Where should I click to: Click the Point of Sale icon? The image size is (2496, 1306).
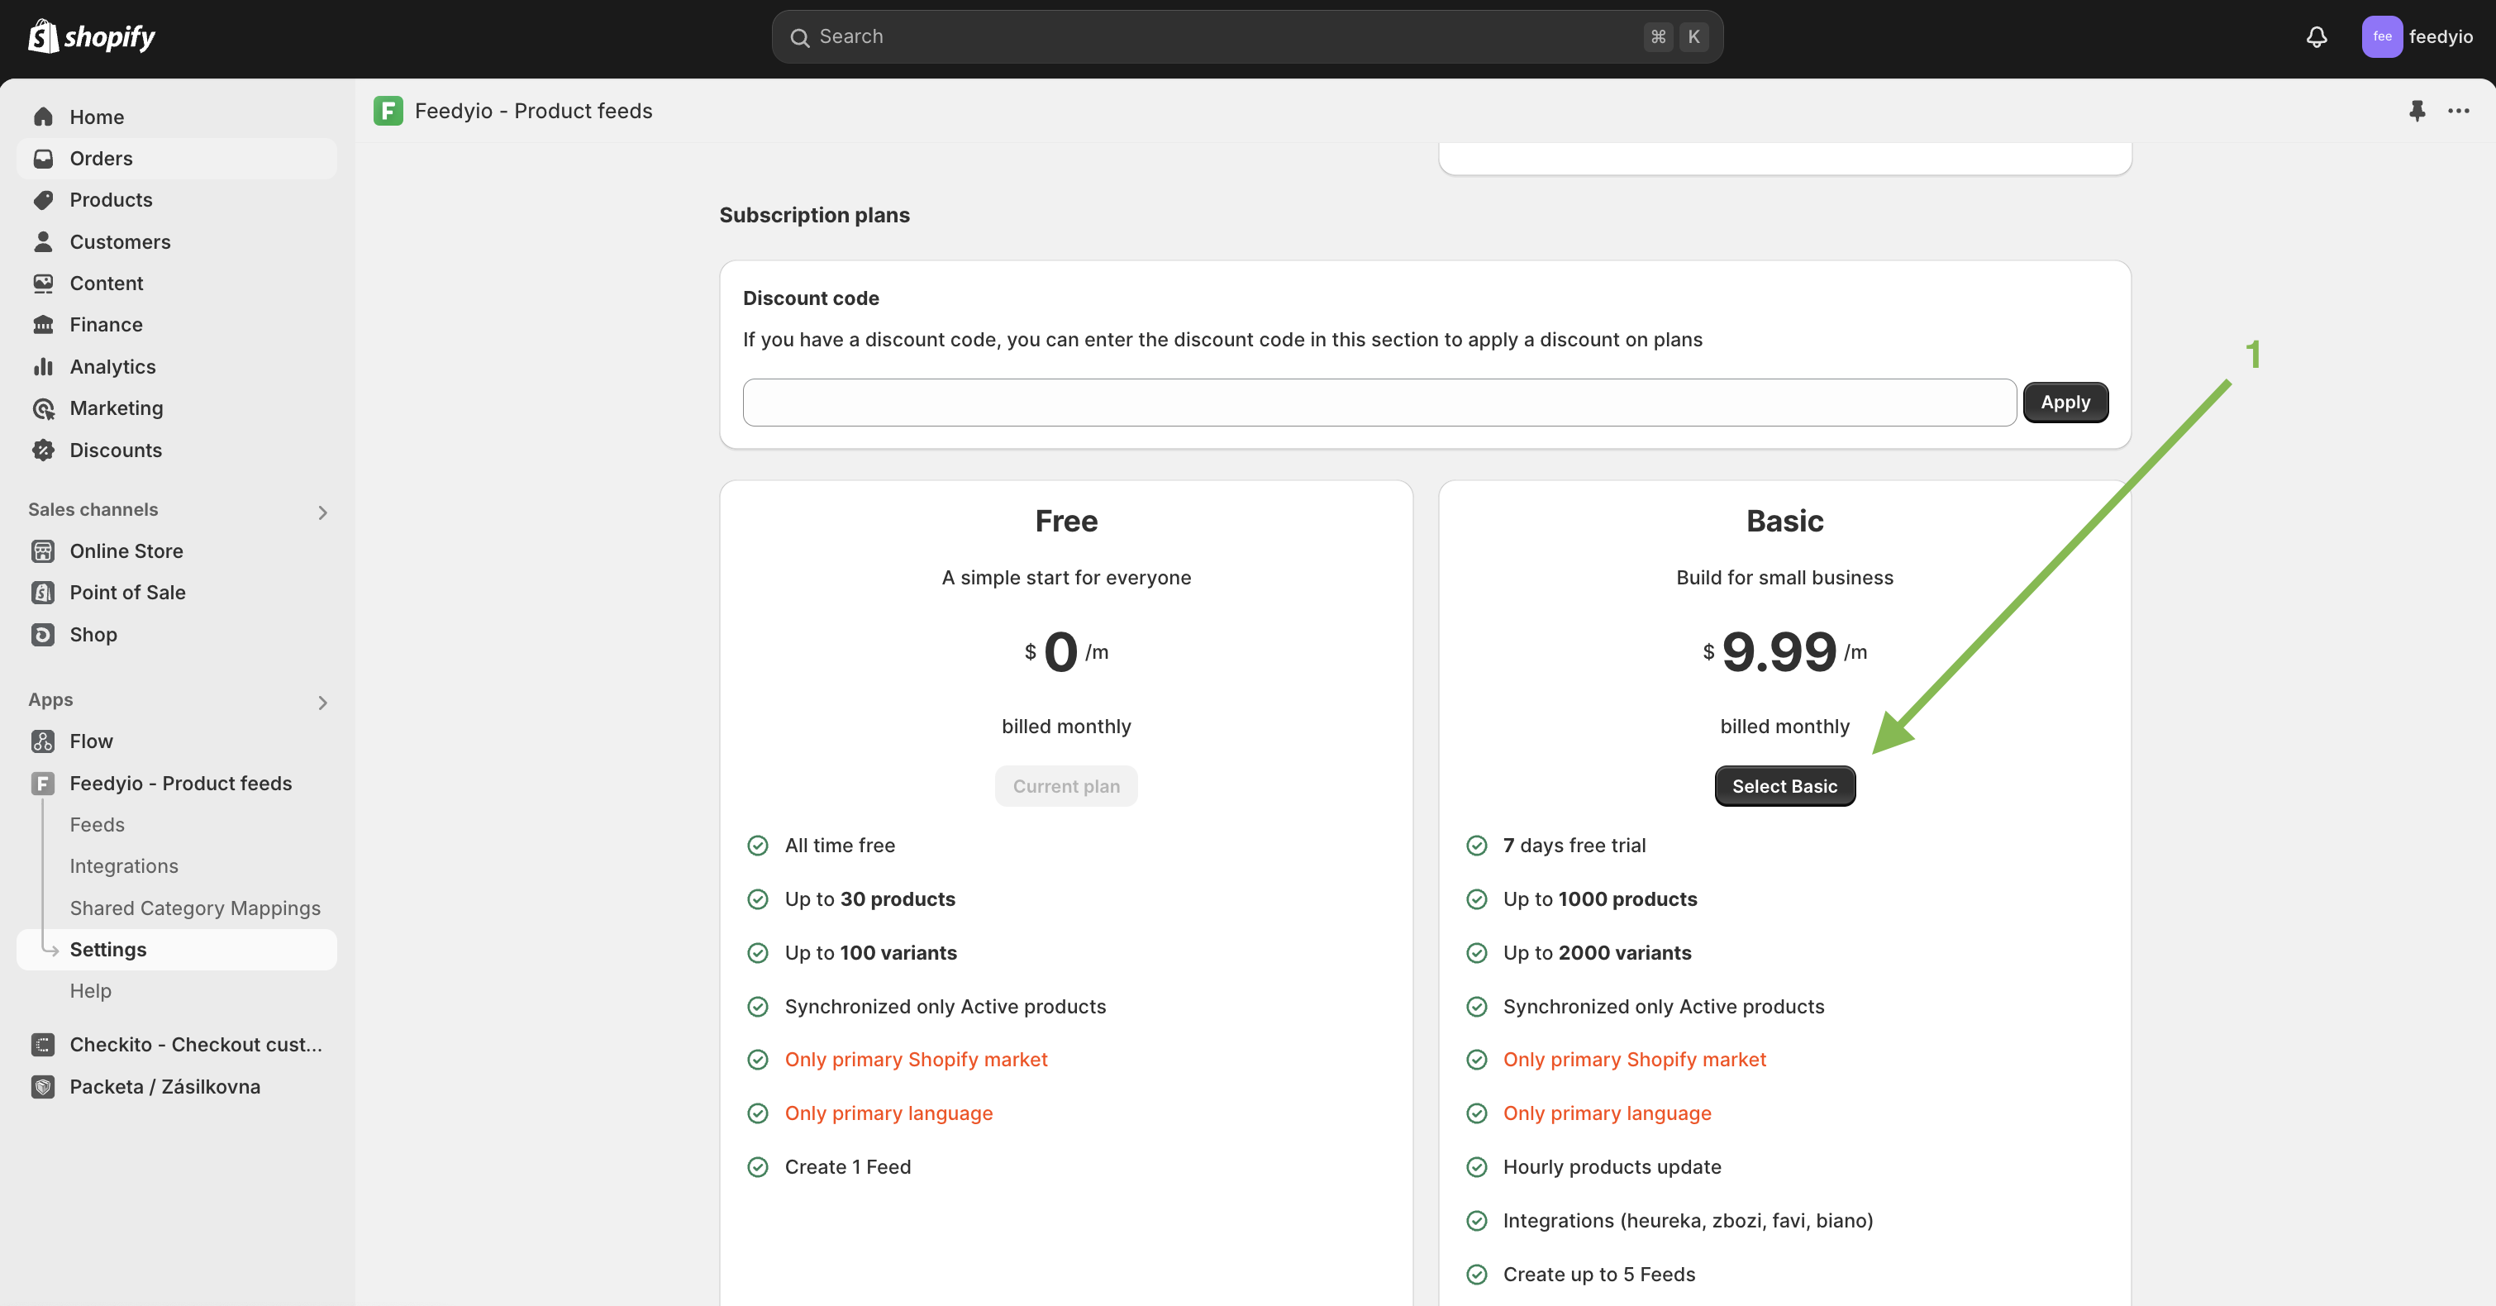pyautogui.click(x=43, y=592)
